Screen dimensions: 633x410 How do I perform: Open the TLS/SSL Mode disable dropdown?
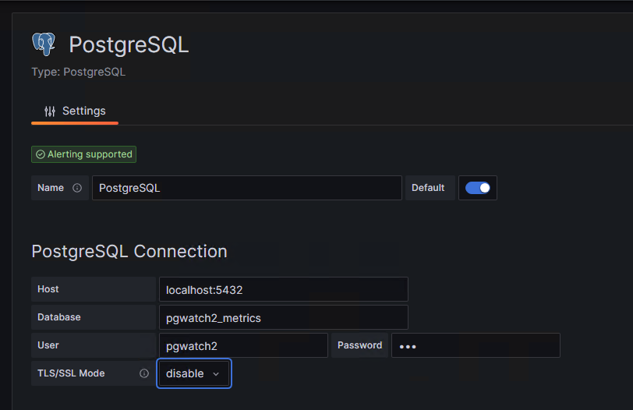click(194, 373)
